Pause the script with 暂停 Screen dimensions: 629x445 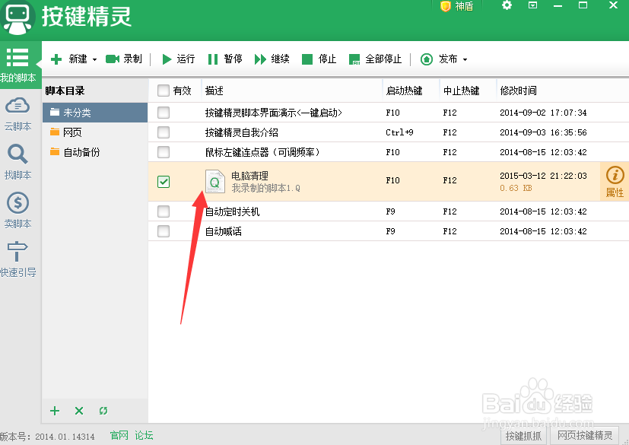(x=225, y=59)
